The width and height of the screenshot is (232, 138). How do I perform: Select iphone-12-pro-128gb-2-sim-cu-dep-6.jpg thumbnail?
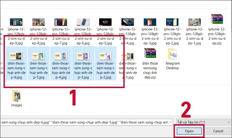(83, 22)
